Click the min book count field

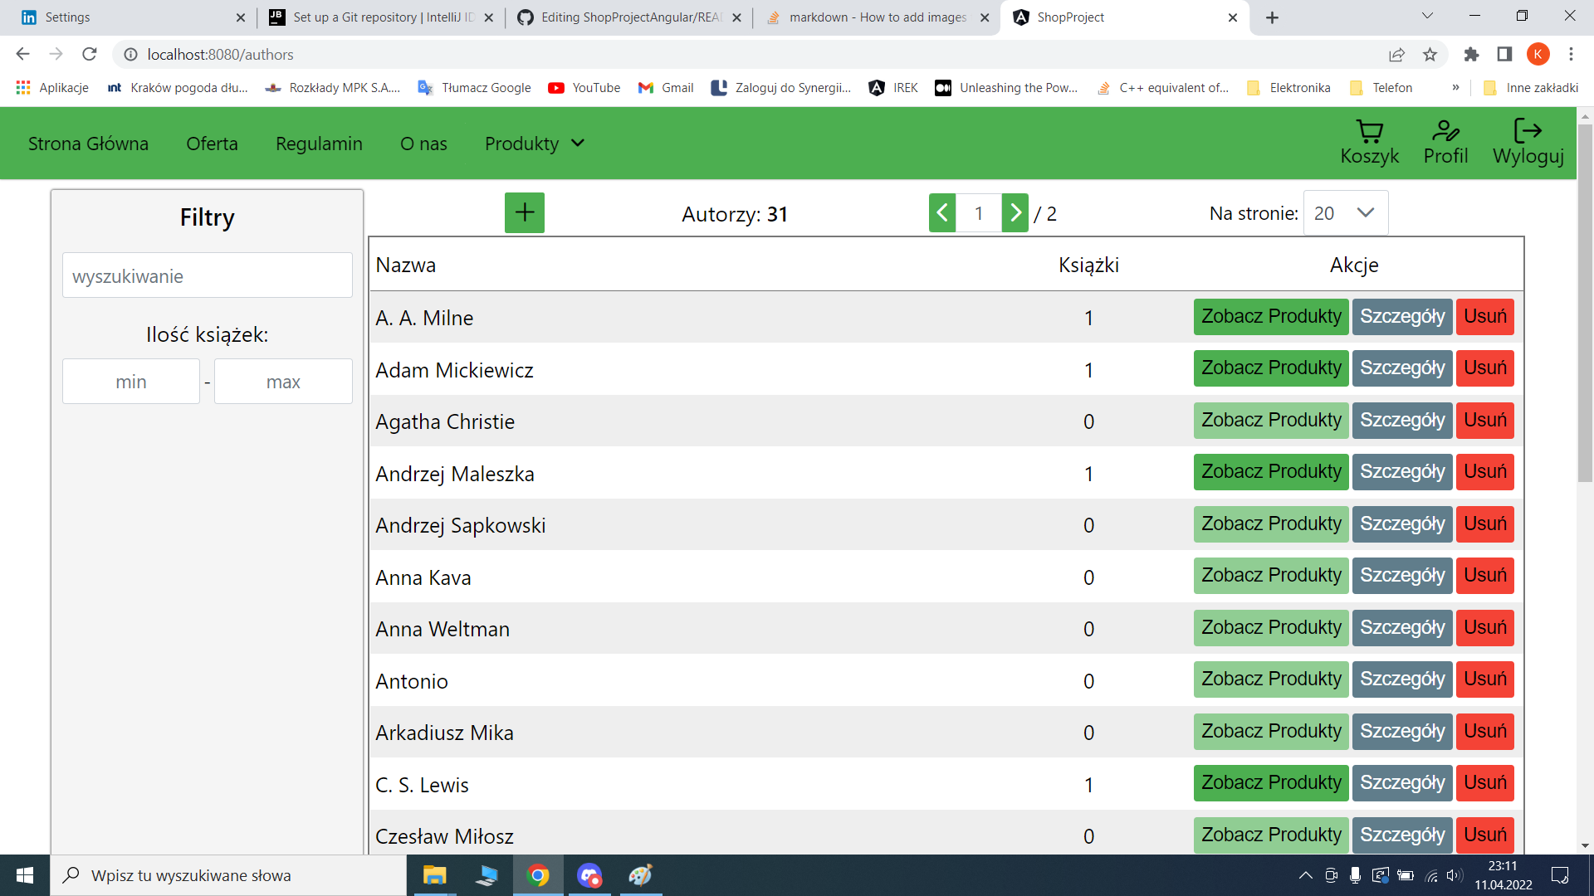click(131, 382)
